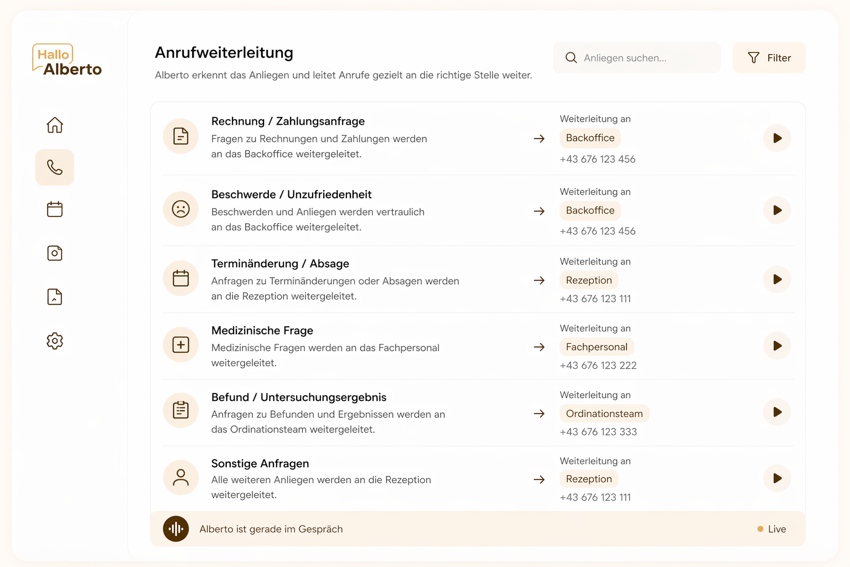Click the calendar icon for Terminänderung

coord(181,278)
